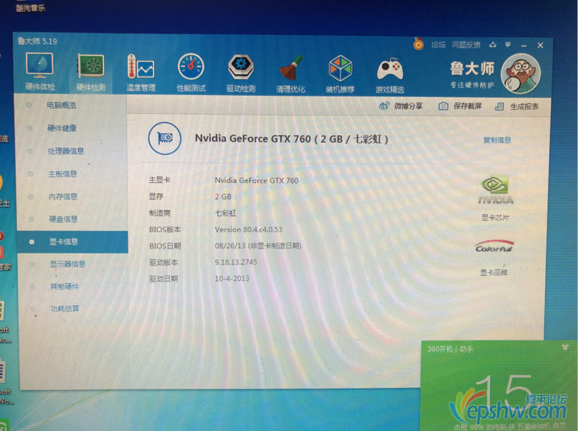Click driver version 9.18.13.2745
The image size is (578, 431).
point(236,262)
